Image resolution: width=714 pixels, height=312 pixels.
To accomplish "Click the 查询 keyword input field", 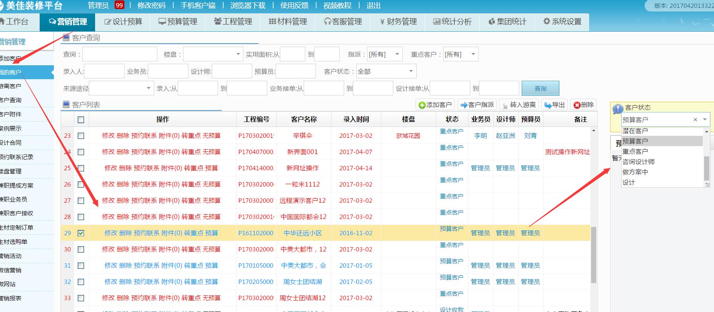I will [120, 54].
